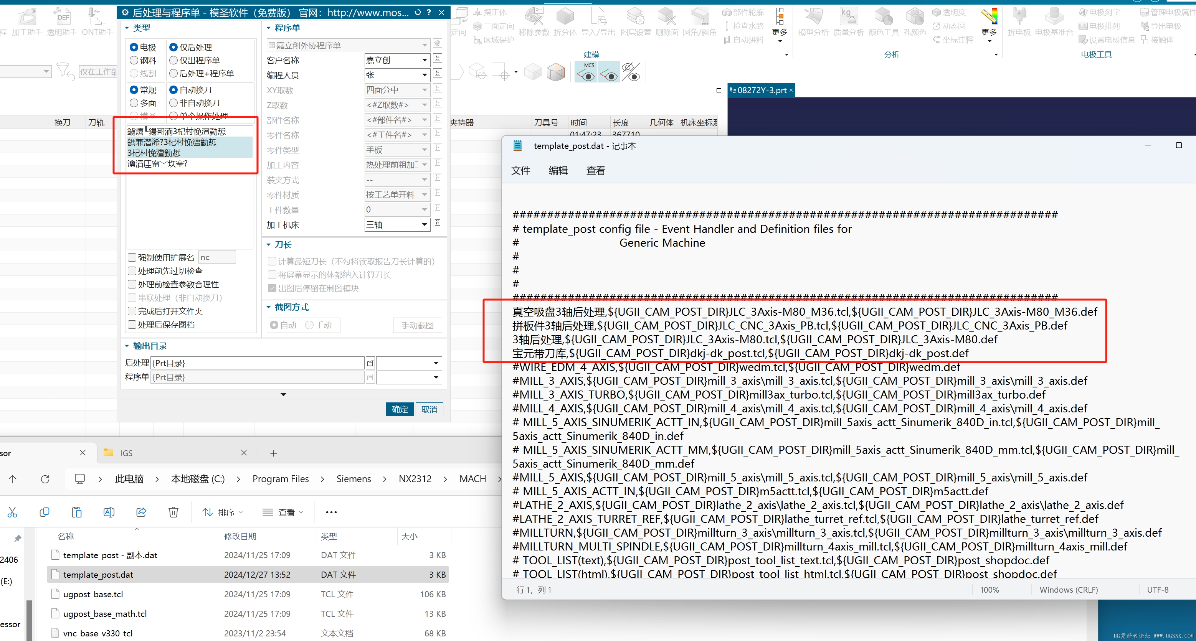The image size is (1196, 641).
Task: Open the 颜色工具 ribbon icon
Action: tap(884, 21)
